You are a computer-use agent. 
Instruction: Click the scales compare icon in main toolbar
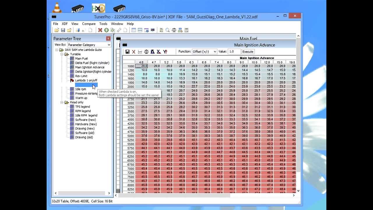coord(174,30)
